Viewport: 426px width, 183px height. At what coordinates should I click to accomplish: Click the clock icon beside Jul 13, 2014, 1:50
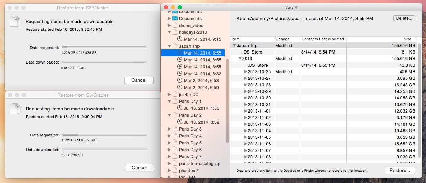tap(179, 108)
